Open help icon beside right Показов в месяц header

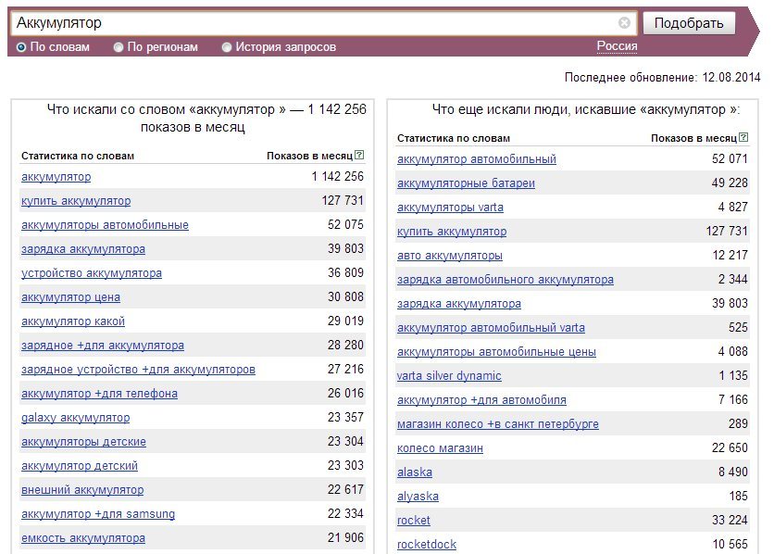coord(743,137)
